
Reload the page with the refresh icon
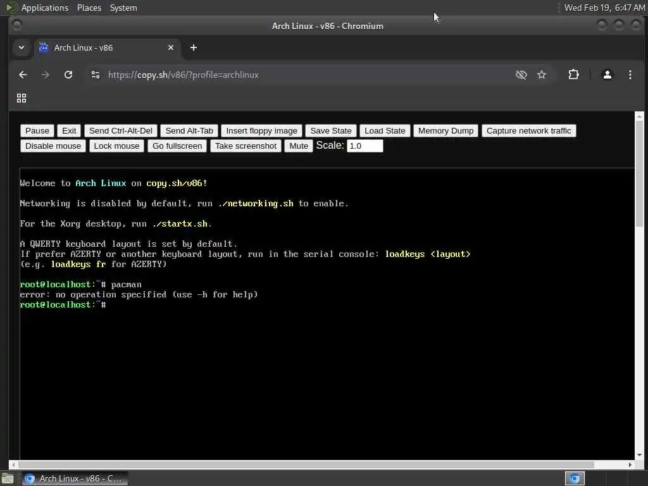[x=68, y=75]
